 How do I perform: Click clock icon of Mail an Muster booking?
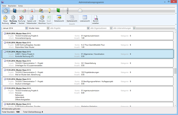point(5,70)
